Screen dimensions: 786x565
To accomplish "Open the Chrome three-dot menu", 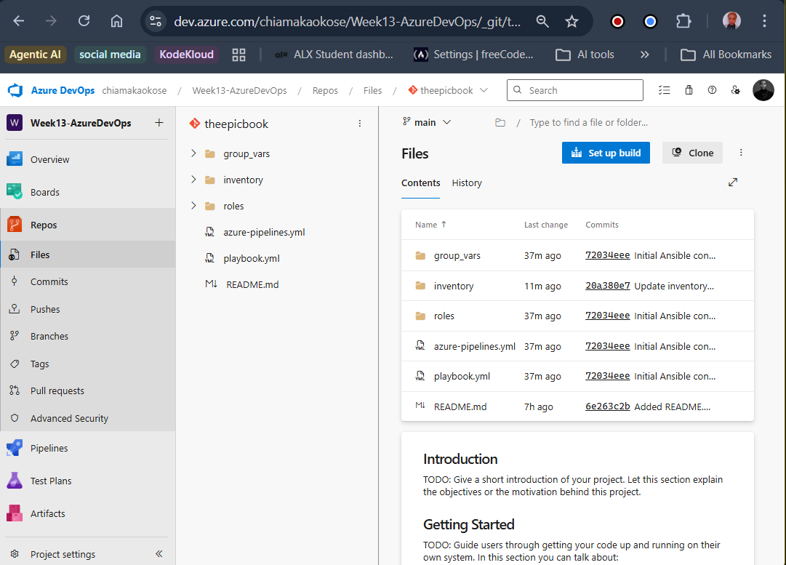I will point(764,21).
